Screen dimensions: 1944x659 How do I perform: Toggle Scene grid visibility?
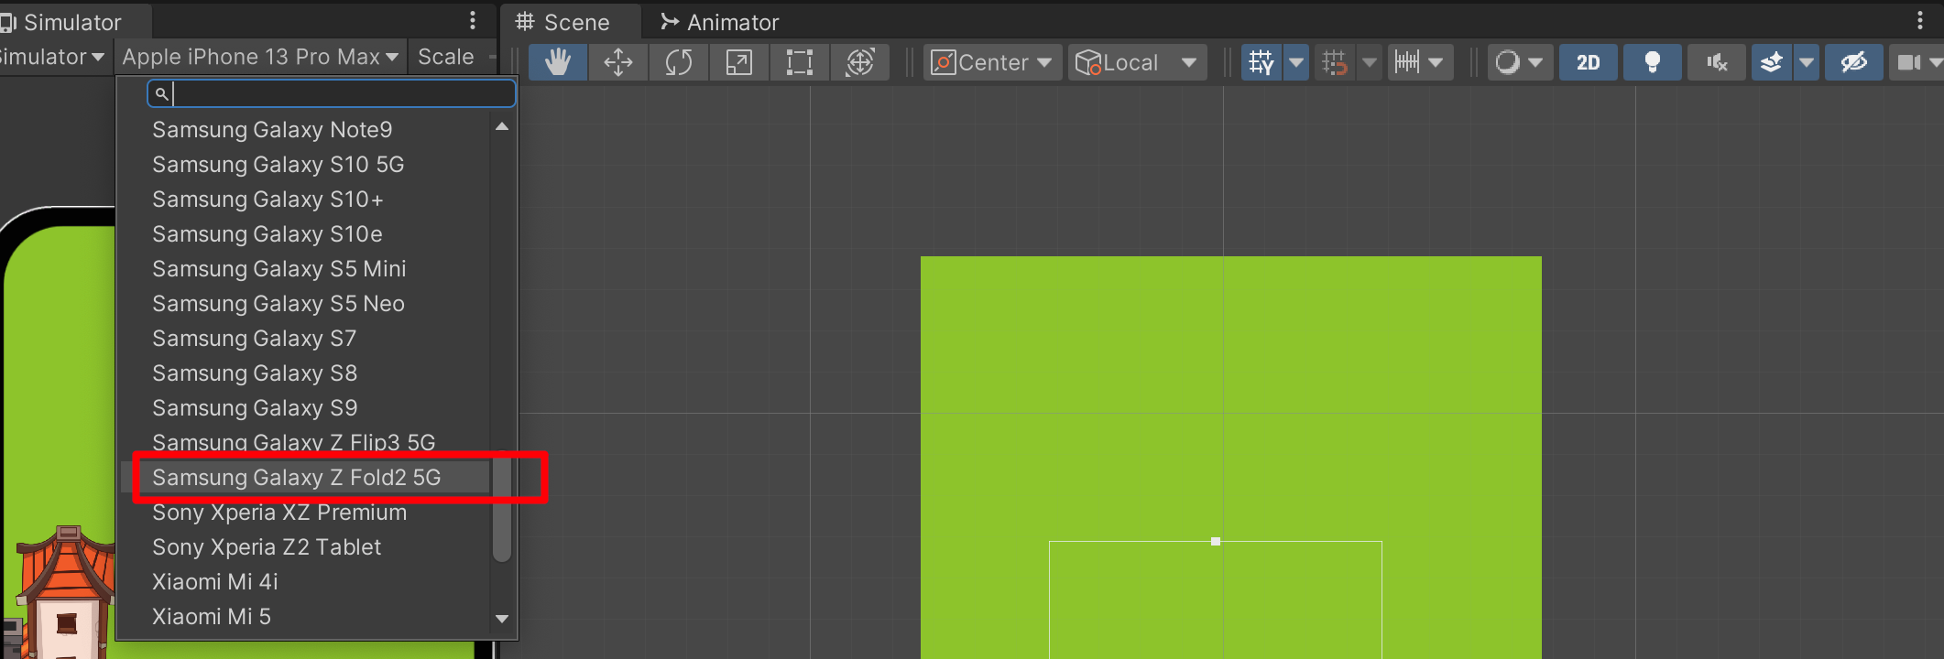pos(1261,62)
